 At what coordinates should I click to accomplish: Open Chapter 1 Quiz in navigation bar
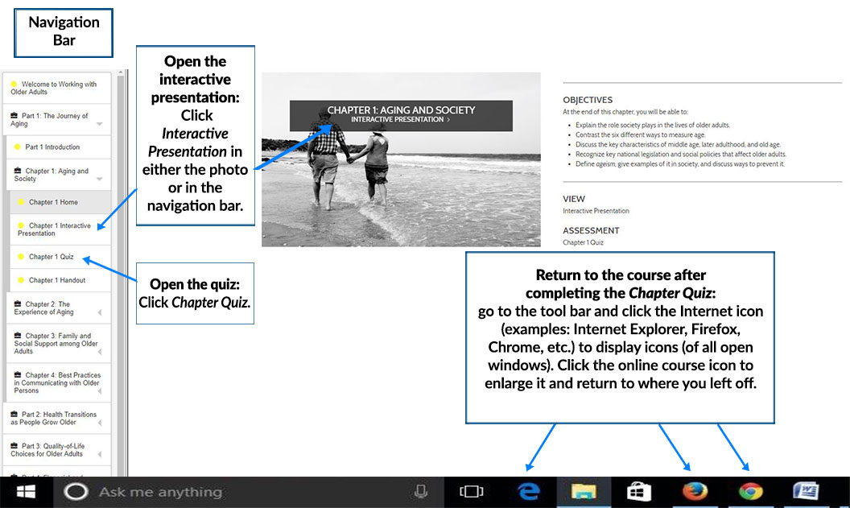(51, 257)
